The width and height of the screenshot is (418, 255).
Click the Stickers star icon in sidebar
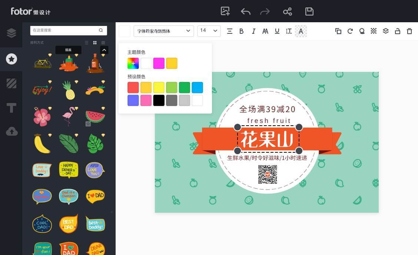point(11,59)
